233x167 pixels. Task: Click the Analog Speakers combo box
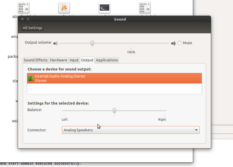(128, 130)
